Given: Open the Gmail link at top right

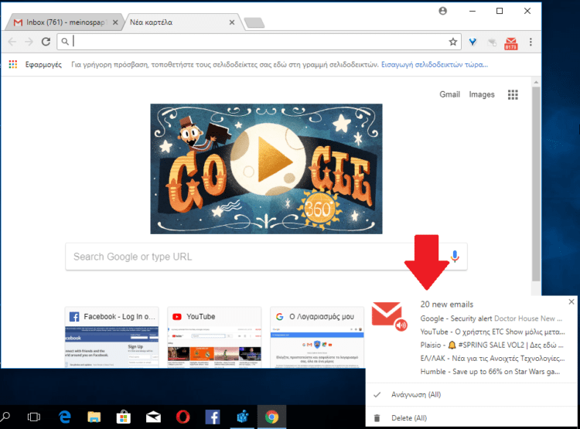Looking at the screenshot, I should [x=449, y=94].
